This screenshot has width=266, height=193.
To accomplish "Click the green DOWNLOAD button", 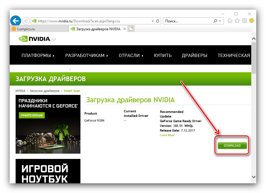I will (x=232, y=145).
